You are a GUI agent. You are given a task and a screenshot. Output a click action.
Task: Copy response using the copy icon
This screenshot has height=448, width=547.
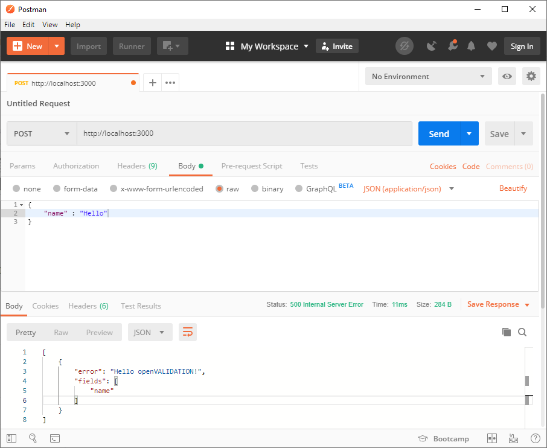(x=507, y=332)
